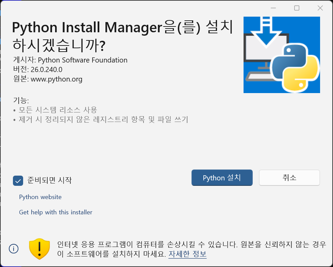333x267 pixels.
Task: Open Get help with this installer link
Action: (56, 212)
